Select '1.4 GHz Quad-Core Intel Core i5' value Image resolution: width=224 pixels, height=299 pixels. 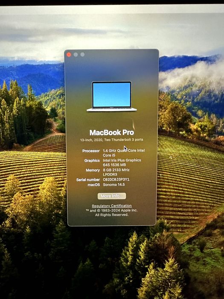click(x=124, y=153)
